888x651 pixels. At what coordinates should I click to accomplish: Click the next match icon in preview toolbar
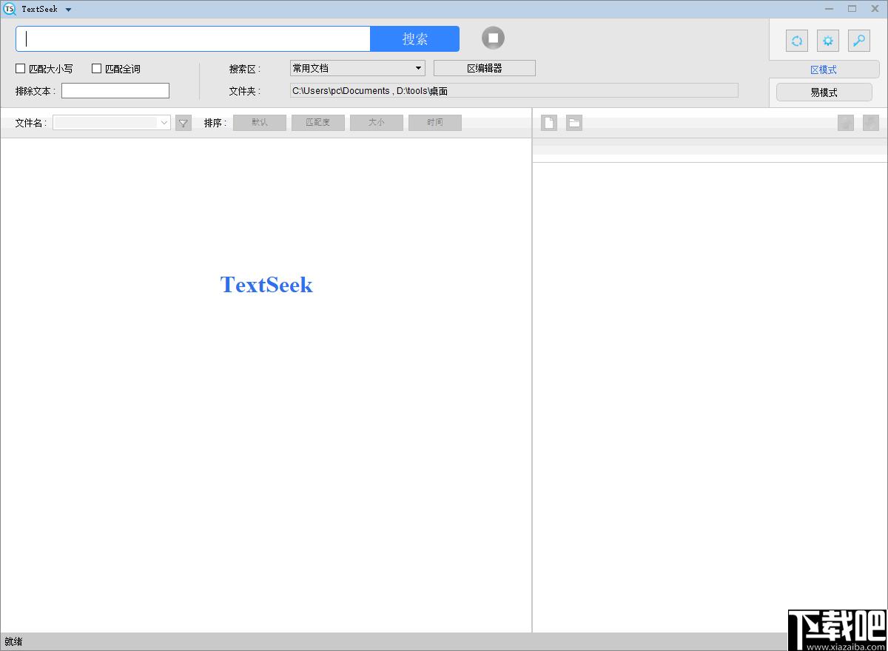(x=871, y=123)
